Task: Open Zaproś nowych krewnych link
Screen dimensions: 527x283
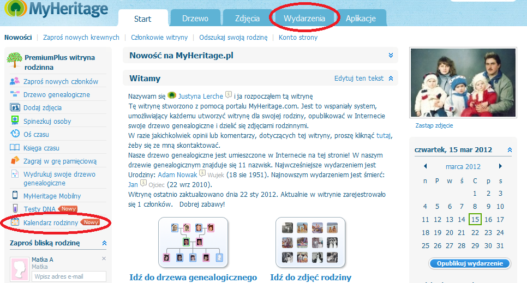Action: 81,37
